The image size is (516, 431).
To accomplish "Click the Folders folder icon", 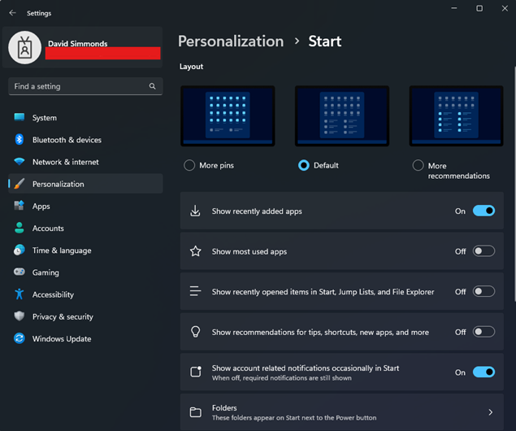I will [196, 412].
